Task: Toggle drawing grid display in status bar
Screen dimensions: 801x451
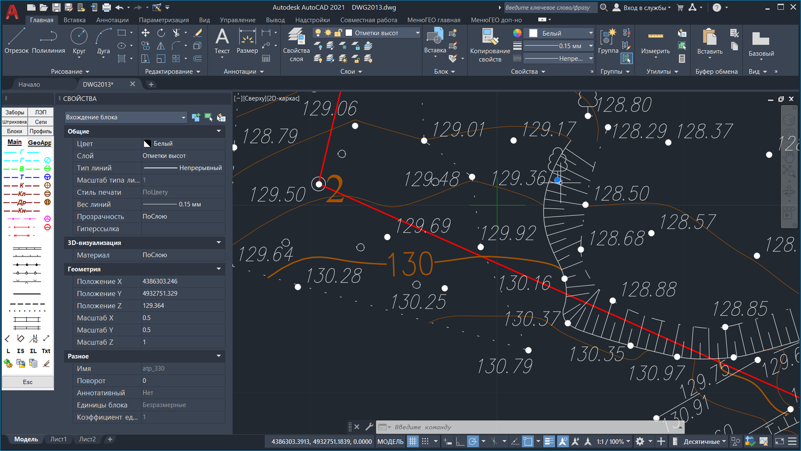Action: coord(413,441)
